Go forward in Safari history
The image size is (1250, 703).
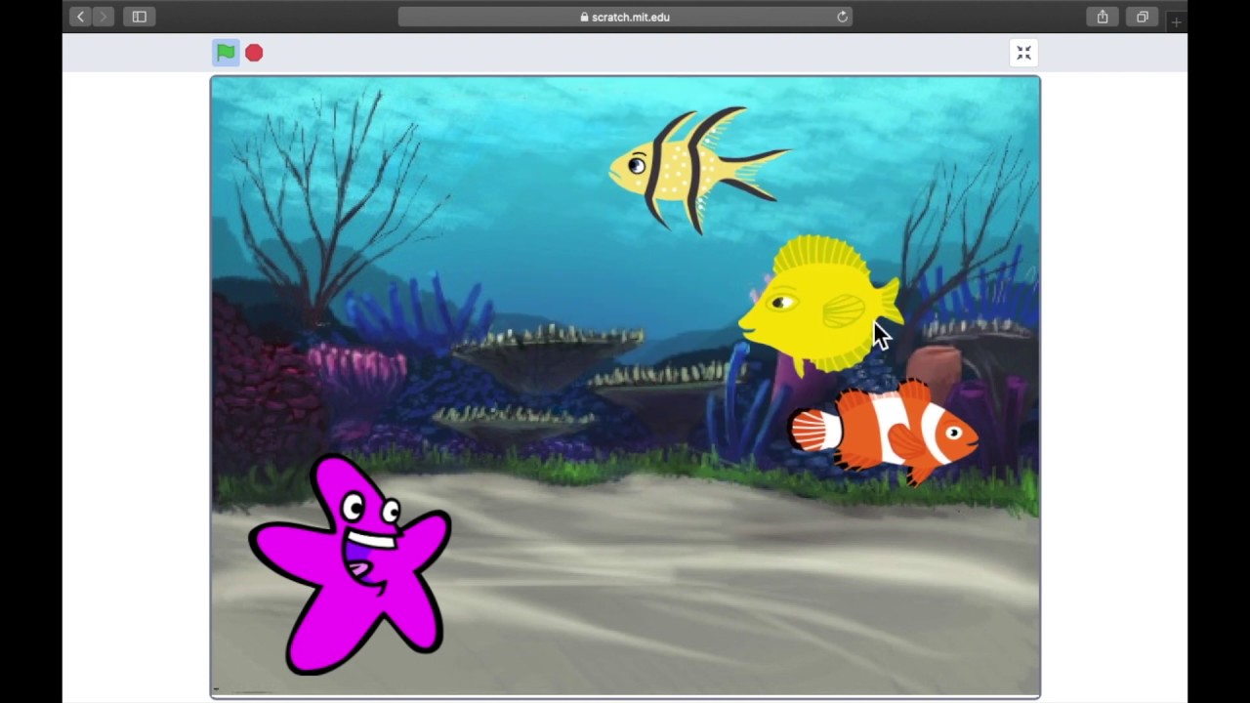(104, 17)
